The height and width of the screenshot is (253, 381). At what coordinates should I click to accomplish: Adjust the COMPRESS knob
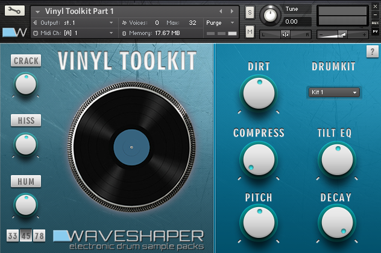(x=259, y=160)
